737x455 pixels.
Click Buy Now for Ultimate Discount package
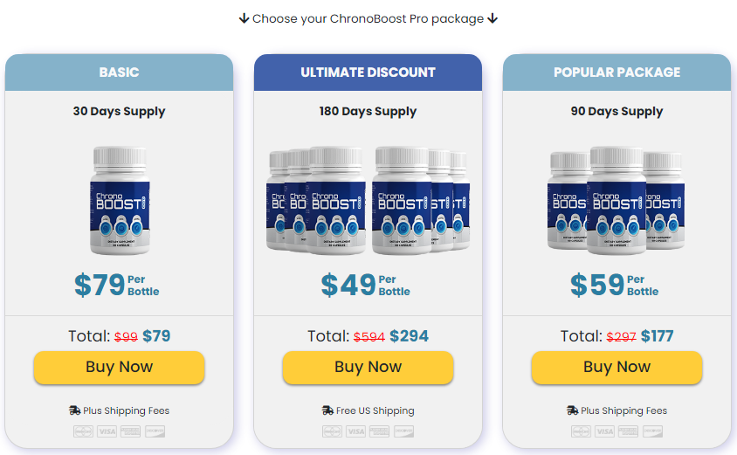coord(368,368)
